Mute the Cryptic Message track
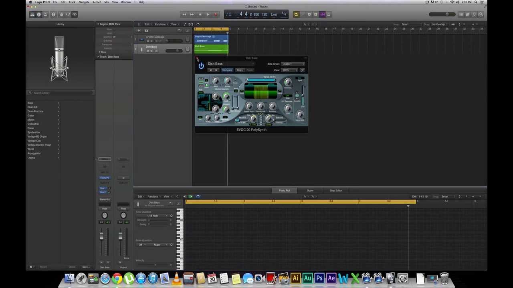This screenshot has height=288, width=513. click(147, 41)
